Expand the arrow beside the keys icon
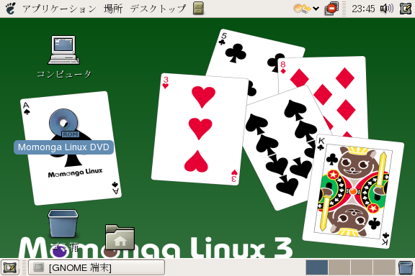 pos(316,9)
